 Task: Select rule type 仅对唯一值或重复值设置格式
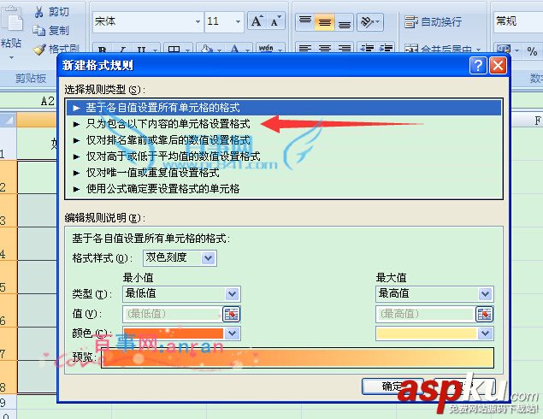tap(284, 173)
